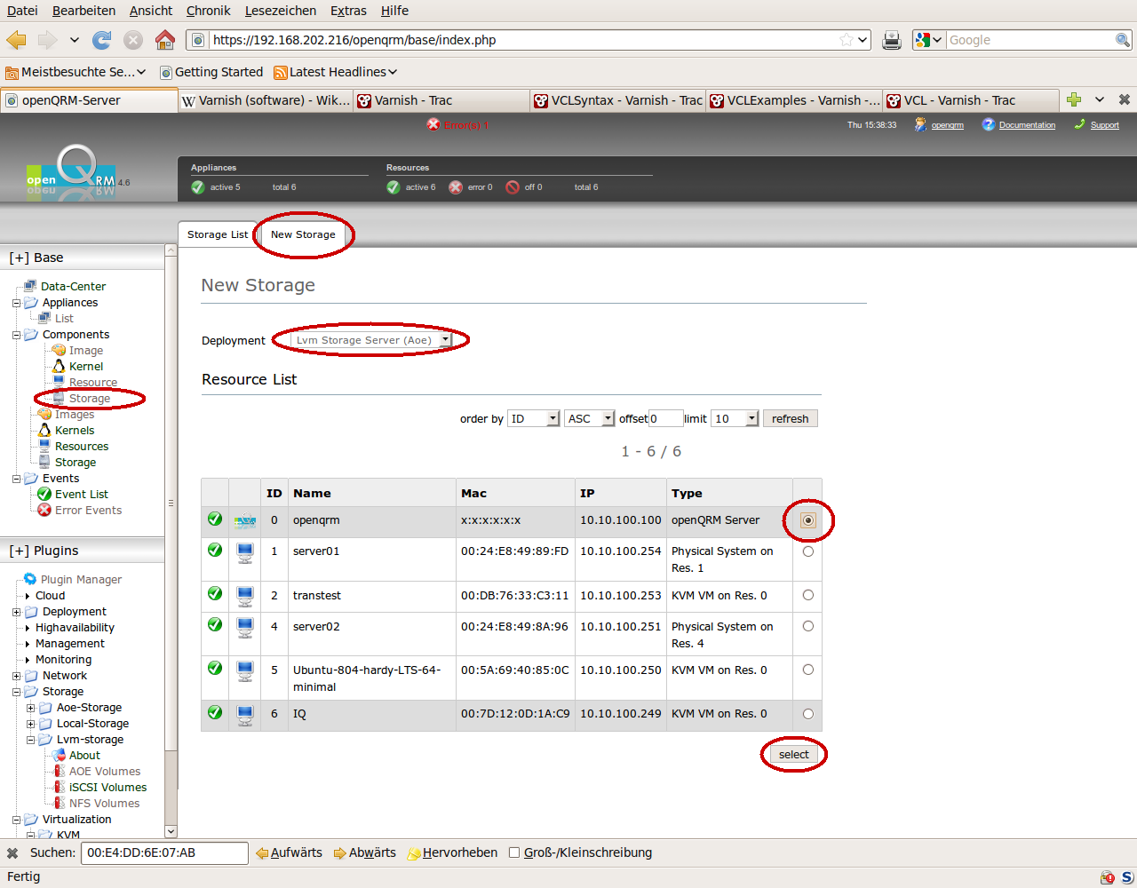Open the order by ID dropdown

pyautogui.click(x=533, y=418)
